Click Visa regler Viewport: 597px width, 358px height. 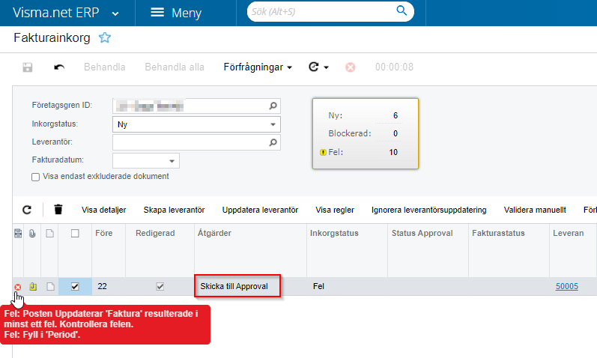tap(335, 210)
